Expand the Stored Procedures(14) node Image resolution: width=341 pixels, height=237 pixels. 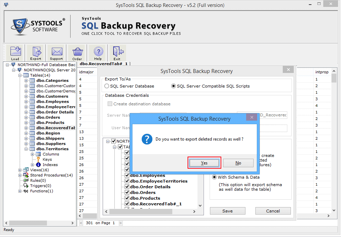(x=20, y=175)
